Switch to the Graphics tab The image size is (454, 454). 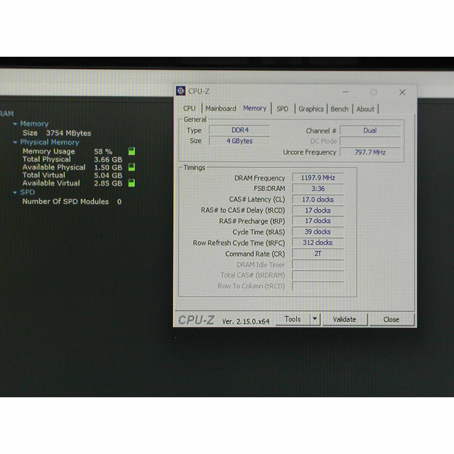pos(311,109)
